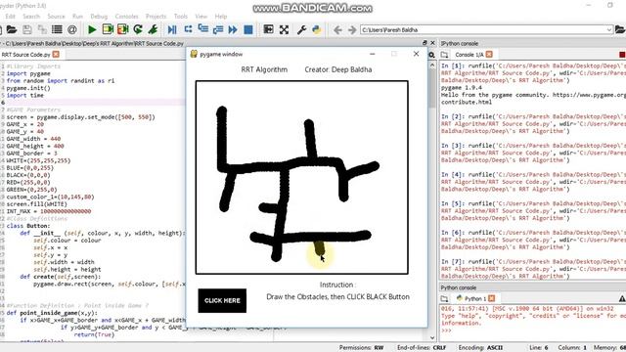This screenshot has height=352, width=626.
Task: Click the debug step icon
Action: (x=188, y=29)
